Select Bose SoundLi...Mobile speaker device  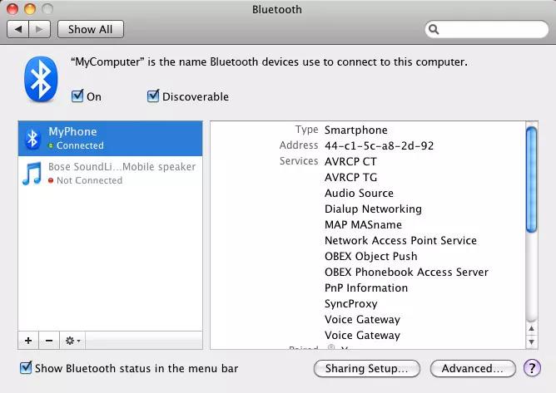click(110, 174)
